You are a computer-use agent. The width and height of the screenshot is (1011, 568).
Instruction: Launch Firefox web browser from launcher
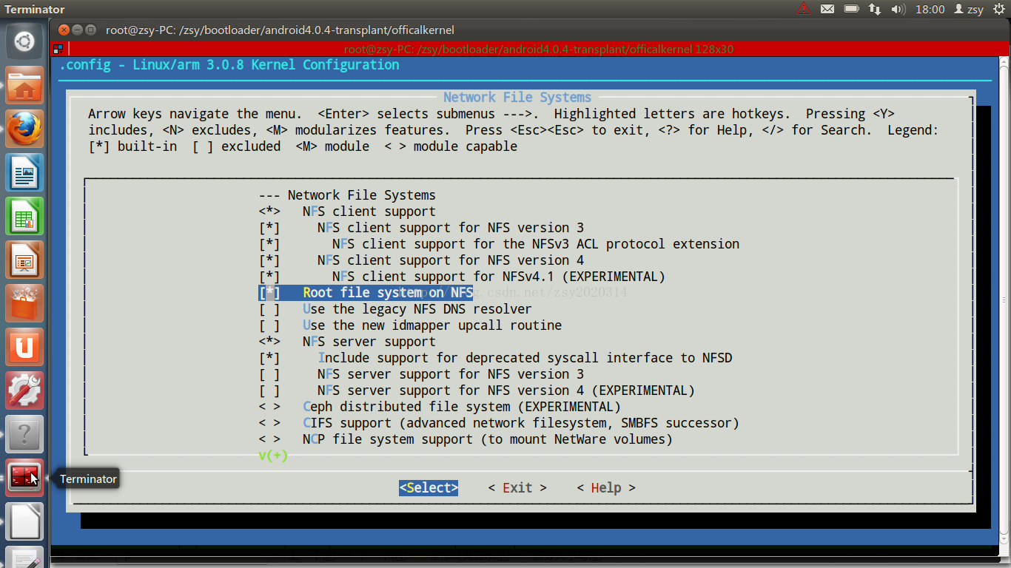(x=24, y=129)
